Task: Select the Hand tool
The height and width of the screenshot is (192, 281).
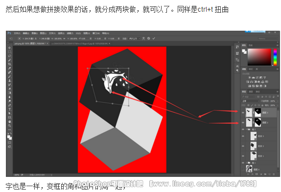Action: pyautogui.click(x=9, y=121)
